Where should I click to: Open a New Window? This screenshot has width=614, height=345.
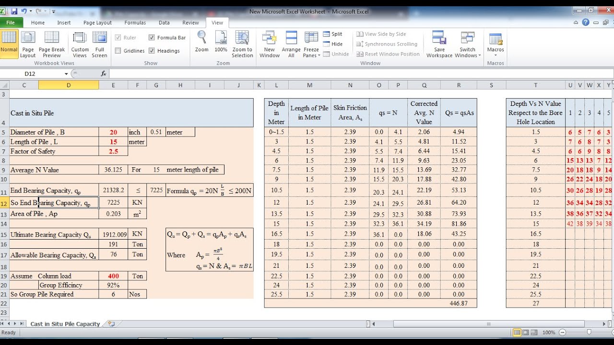[270, 44]
